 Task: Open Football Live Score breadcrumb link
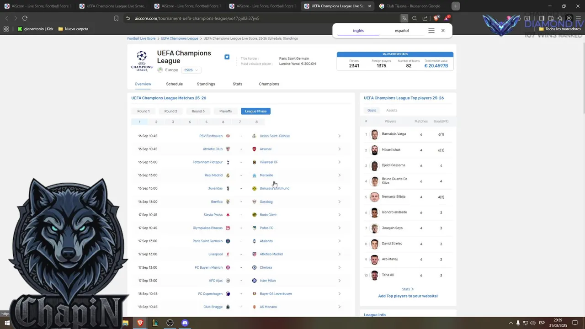pyautogui.click(x=141, y=38)
